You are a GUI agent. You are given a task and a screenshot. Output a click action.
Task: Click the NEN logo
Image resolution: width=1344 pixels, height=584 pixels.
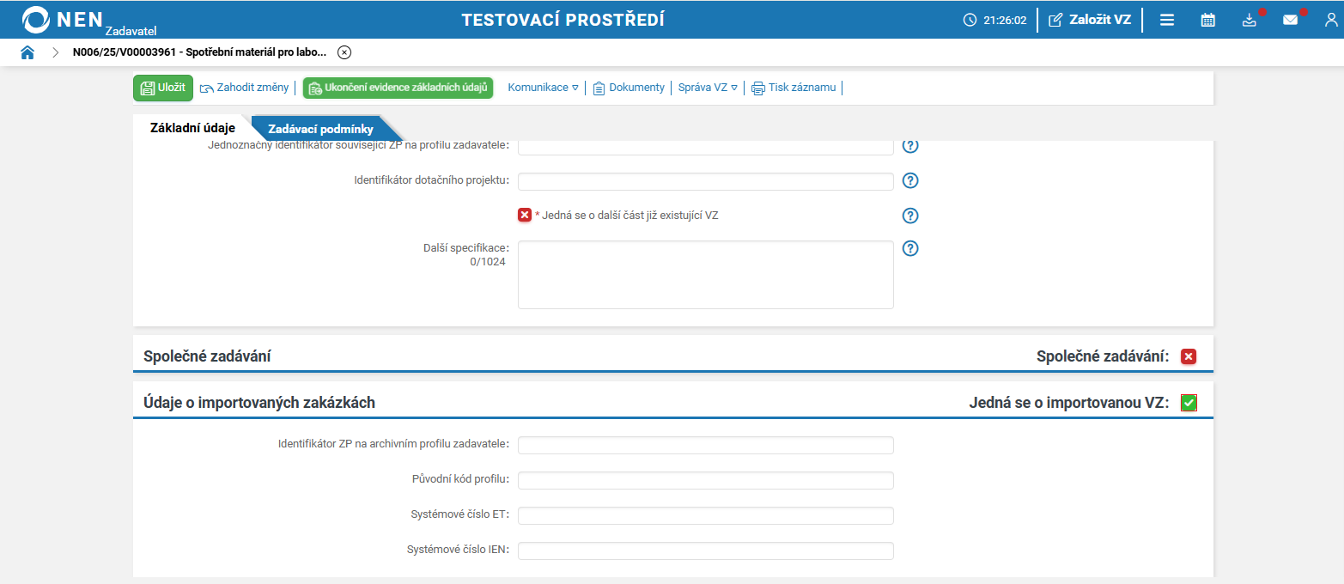point(63,20)
